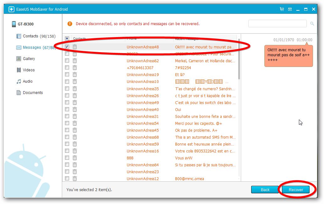Select 'Souhaite une bonne fete' message
Viewport: 324px width, 204px height.
point(205,117)
